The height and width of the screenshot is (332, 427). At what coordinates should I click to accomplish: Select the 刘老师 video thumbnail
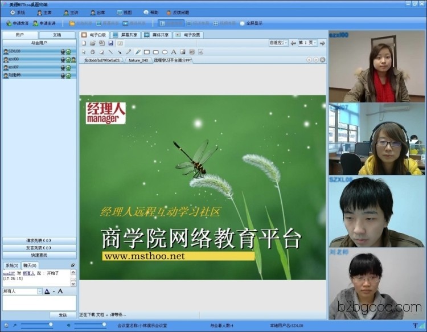click(x=377, y=284)
